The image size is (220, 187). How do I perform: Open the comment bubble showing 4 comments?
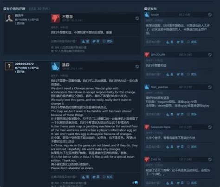pyautogui.click(x=135, y=183)
